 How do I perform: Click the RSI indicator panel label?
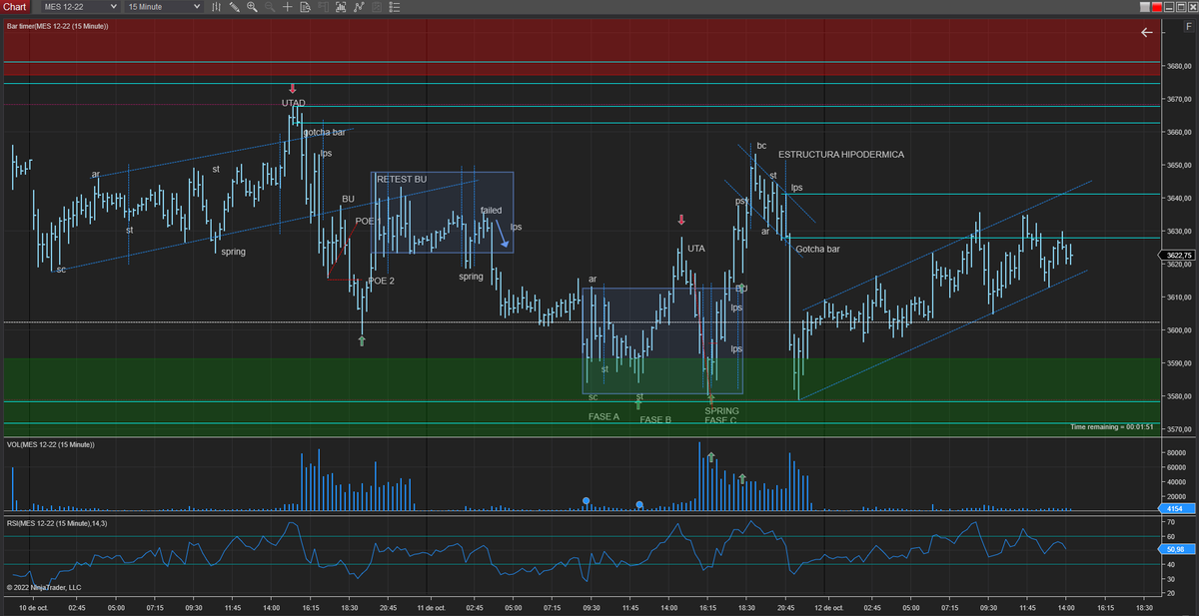pyautogui.click(x=57, y=523)
